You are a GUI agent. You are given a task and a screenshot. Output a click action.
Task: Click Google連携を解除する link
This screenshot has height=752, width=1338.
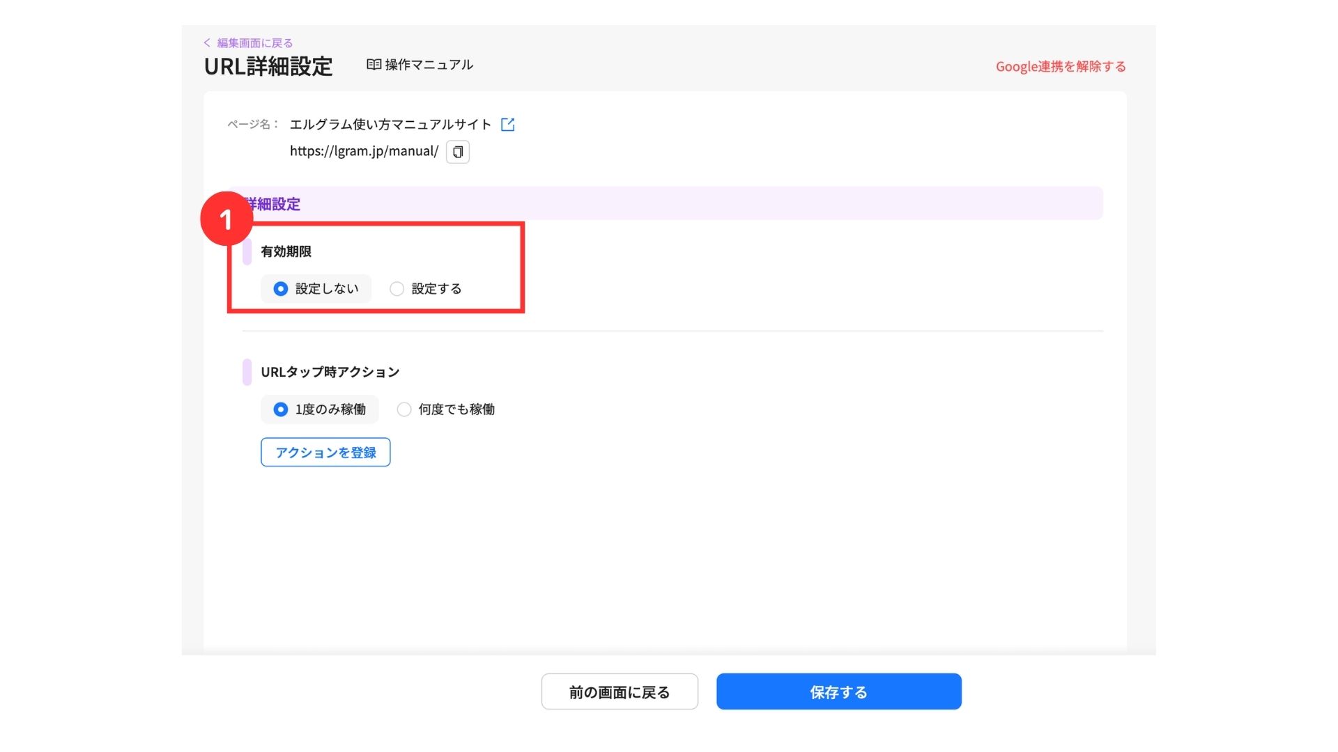click(x=1060, y=67)
